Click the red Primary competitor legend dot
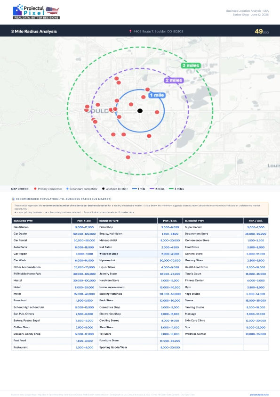 click(x=35, y=189)
